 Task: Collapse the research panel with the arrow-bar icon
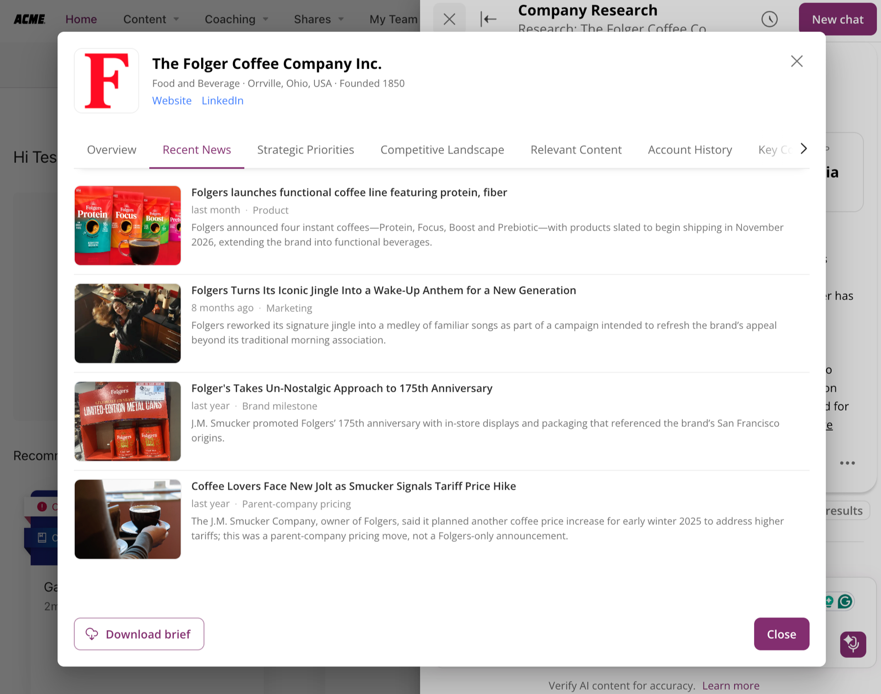click(488, 19)
